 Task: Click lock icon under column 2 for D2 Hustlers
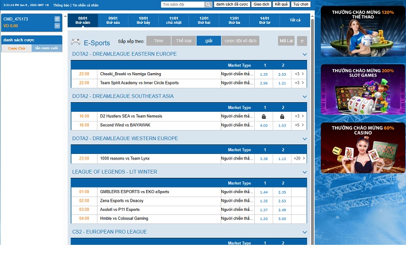pyautogui.click(x=282, y=116)
